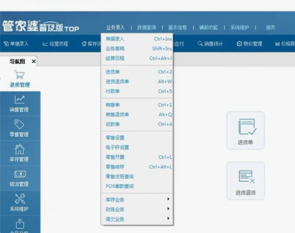Open the 数据查询 menu
This screenshot has width=295, height=233.
(147, 27)
